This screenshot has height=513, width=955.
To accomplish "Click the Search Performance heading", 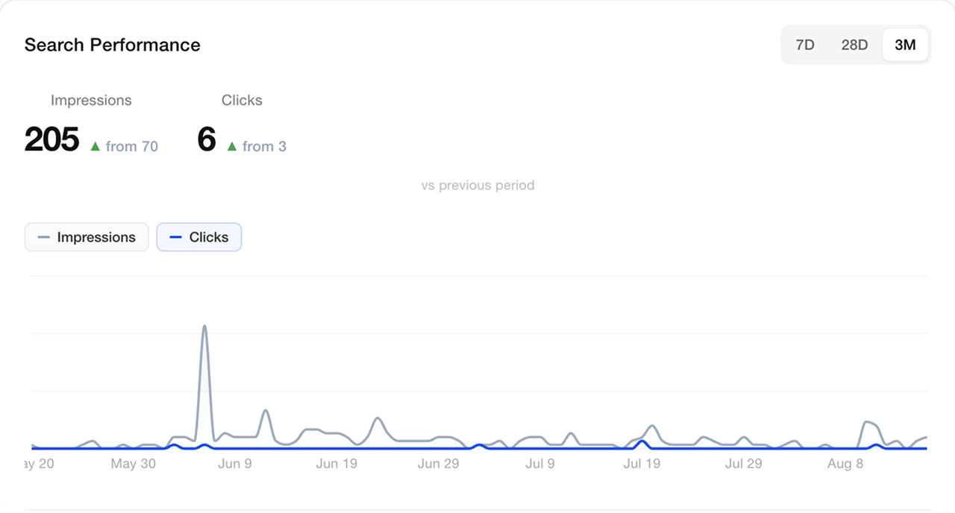I will 113,45.
